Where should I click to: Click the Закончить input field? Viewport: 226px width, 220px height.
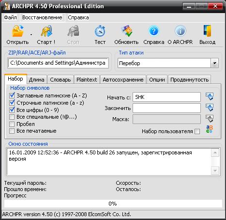point(166,108)
